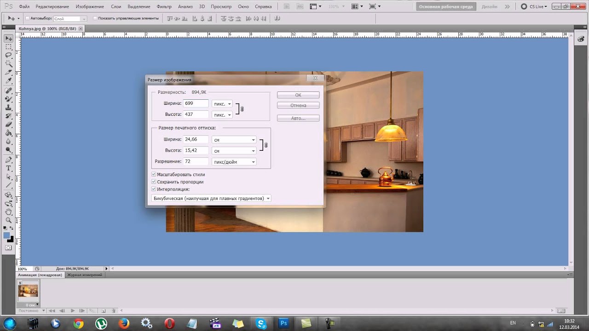Screen dimensions: 589x331
Task: Open pixel width units dropdown
Action: click(x=222, y=104)
